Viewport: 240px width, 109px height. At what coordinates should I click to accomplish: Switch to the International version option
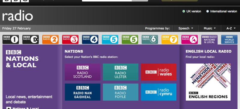click(208, 11)
